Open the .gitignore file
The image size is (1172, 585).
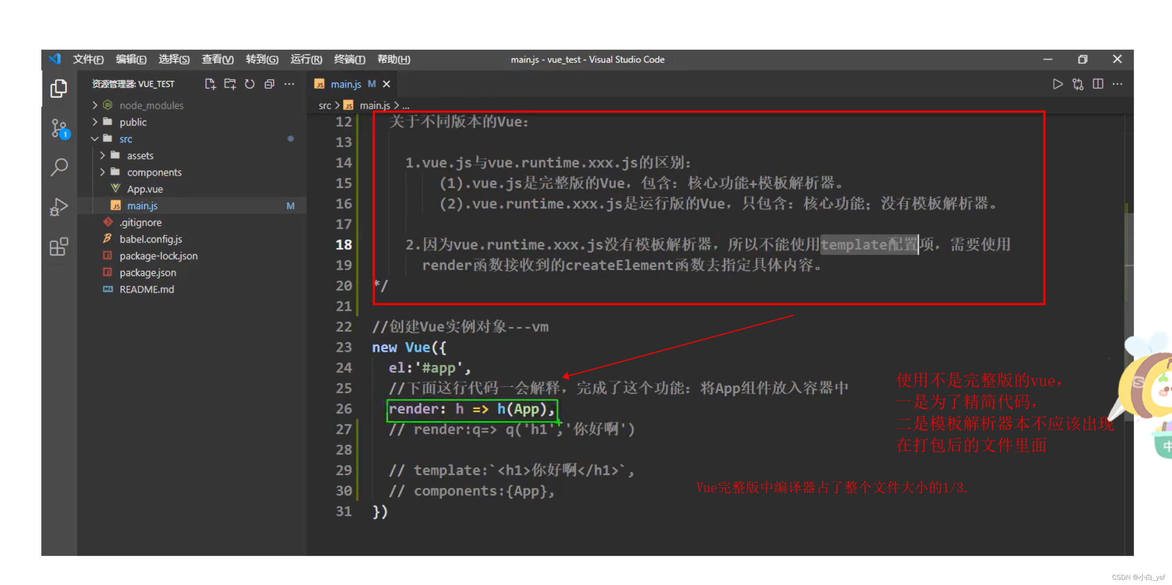pyautogui.click(x=140, y=222)
